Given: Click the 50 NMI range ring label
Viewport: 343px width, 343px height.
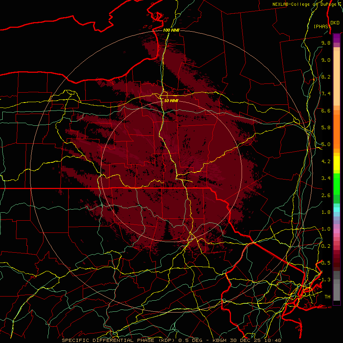Looking at the screenshot, I should tap(171, 101).
